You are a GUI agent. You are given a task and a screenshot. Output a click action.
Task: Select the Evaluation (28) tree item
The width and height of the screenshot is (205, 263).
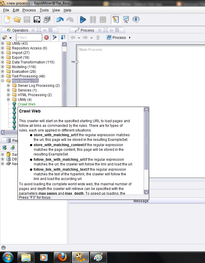[x=24, y=72]
